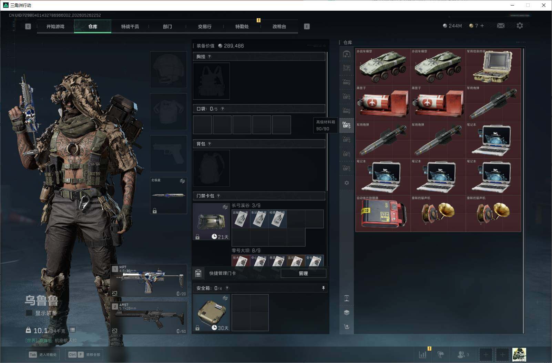Select the 笔记本 beside two 军用炮弹
Image resolution: width=552 pixels, height=363 pixels.
pos(493,140)
